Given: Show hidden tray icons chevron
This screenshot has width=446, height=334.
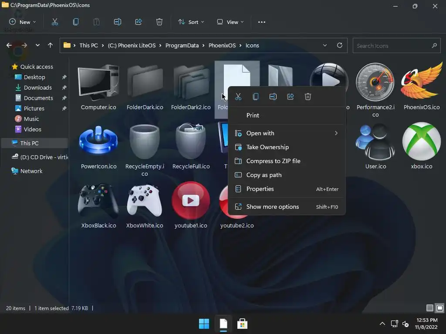Looking at the screenshot, I should click(x=382, y=324).
